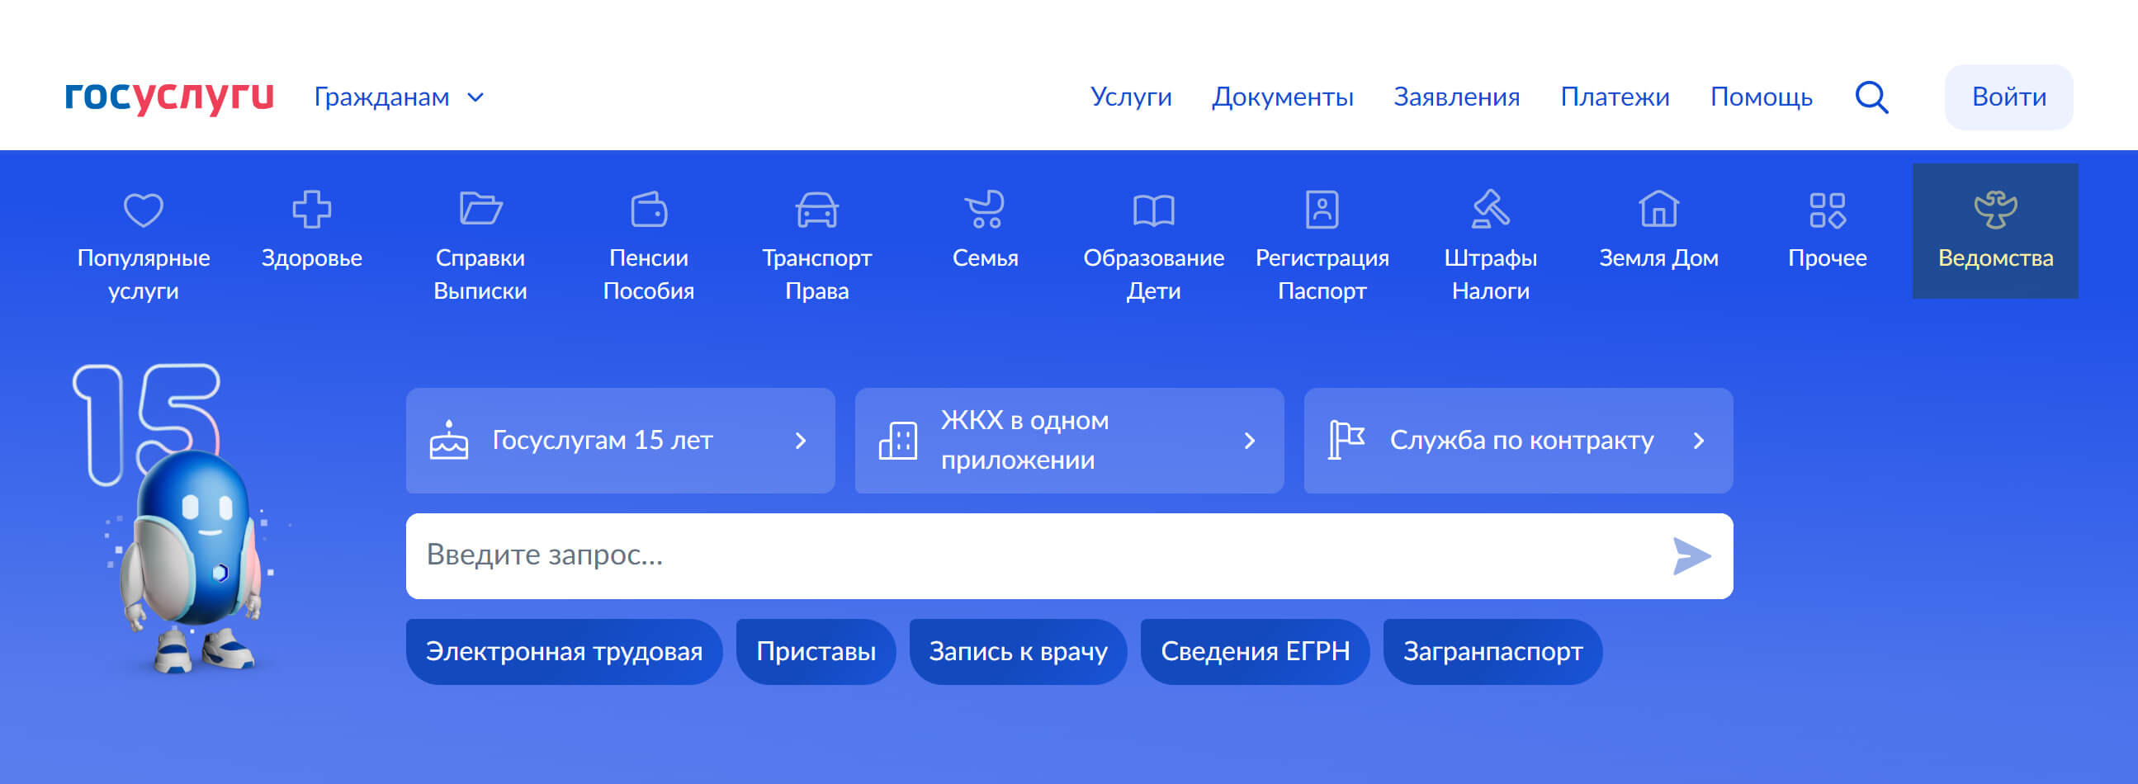Open the Услуги menu item
Viewport: 2138px width, 784px height.
pyautogui.click(x=1130, y=97)
